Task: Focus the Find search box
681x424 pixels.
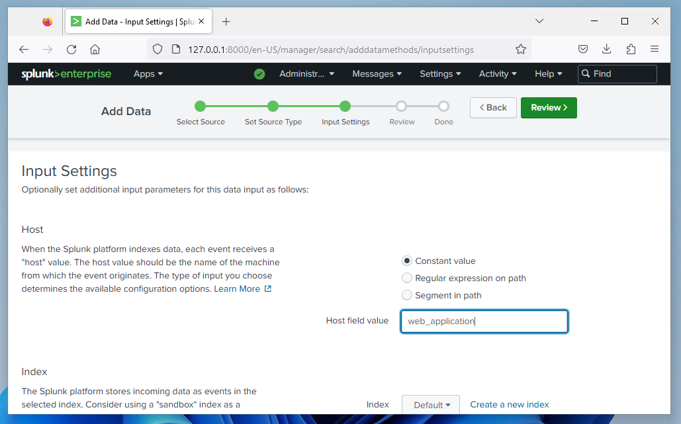Action: (x=617, y=74)
